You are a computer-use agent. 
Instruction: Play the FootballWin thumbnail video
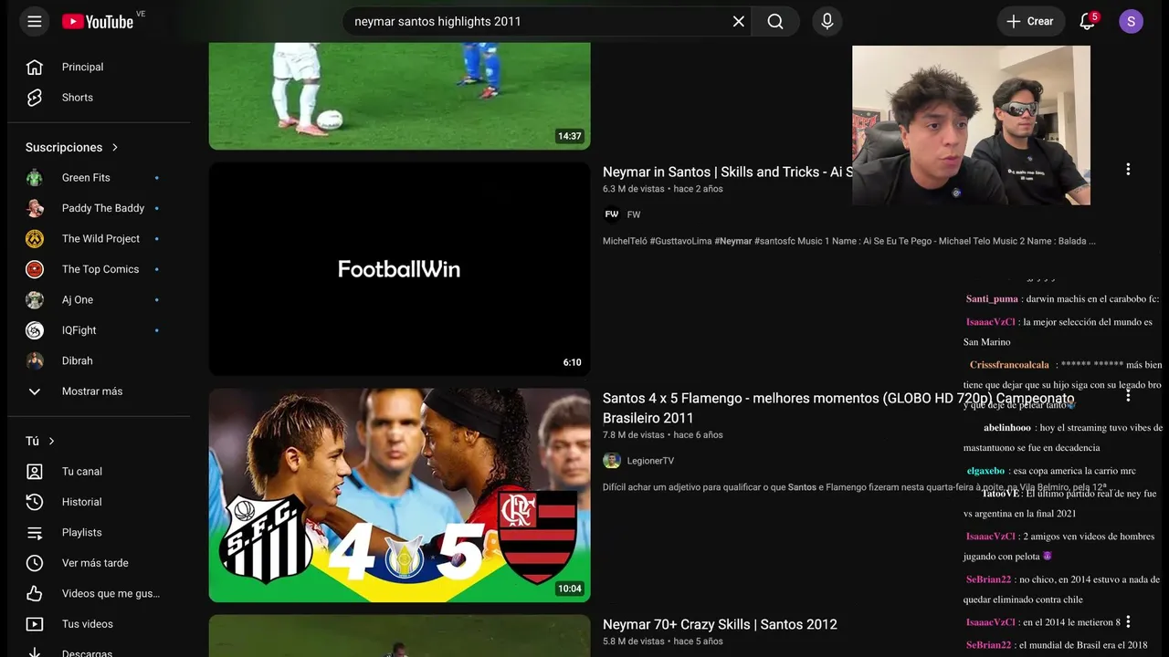click(x=400, y=269)
